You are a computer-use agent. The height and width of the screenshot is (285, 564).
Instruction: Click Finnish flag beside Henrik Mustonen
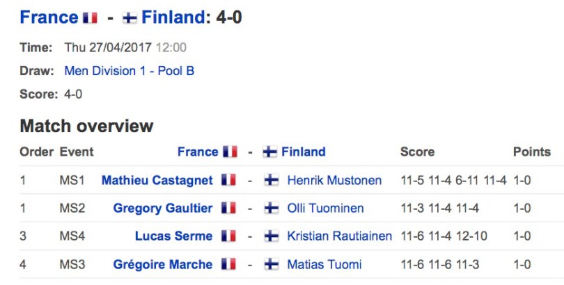pos(272,180)
